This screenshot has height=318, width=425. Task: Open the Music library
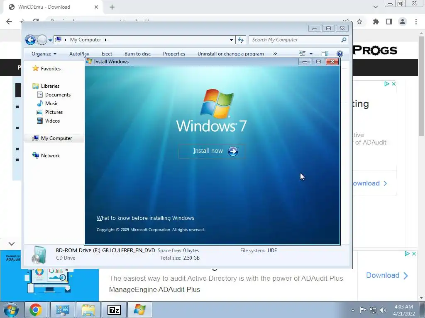point(48,103)
